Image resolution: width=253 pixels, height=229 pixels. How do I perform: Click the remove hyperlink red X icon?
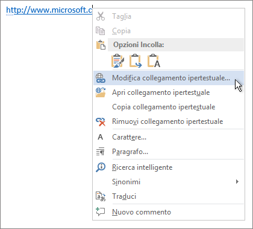pos(101,121)
